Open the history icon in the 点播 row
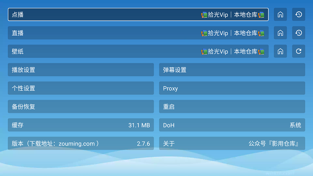 [x=299, y=14]
